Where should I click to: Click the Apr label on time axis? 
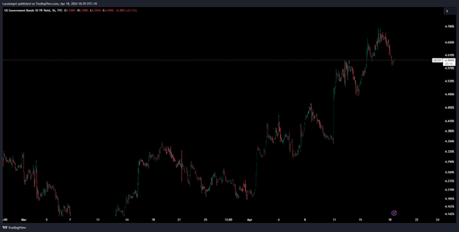[x=249, y=219]
